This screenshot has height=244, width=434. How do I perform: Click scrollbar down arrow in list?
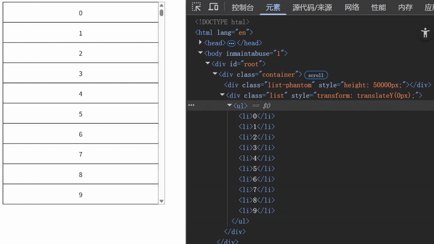pyautogui.click(x=162, y=201)
